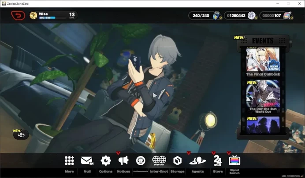Click the 00000107 film balance

point(272,15)
